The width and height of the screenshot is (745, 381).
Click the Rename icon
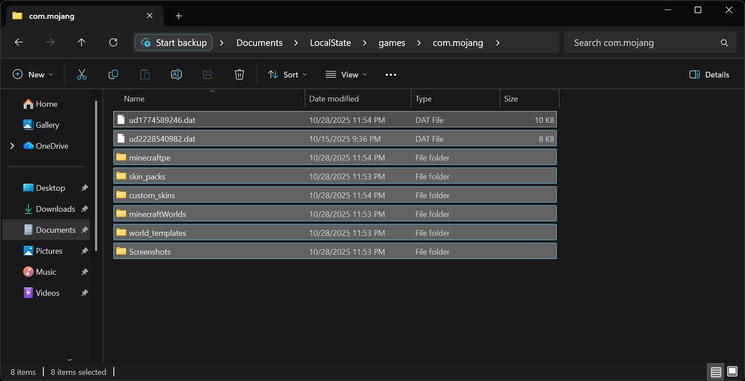(x=176, y=74)
